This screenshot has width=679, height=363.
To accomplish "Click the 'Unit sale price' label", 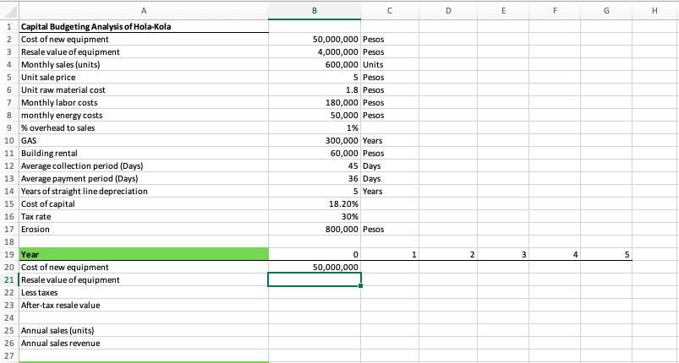I will tap(144, 78).
